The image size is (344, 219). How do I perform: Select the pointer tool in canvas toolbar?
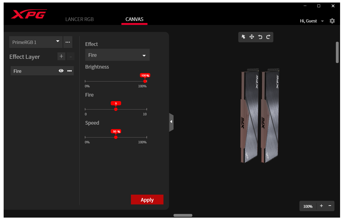coord(243,37)
